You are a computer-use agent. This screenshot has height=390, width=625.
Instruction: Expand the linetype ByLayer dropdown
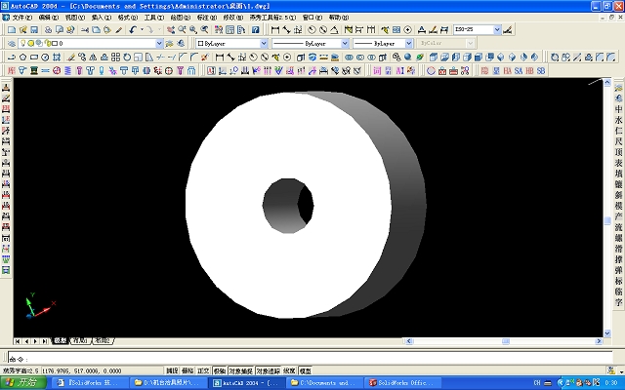coord(345,43)
